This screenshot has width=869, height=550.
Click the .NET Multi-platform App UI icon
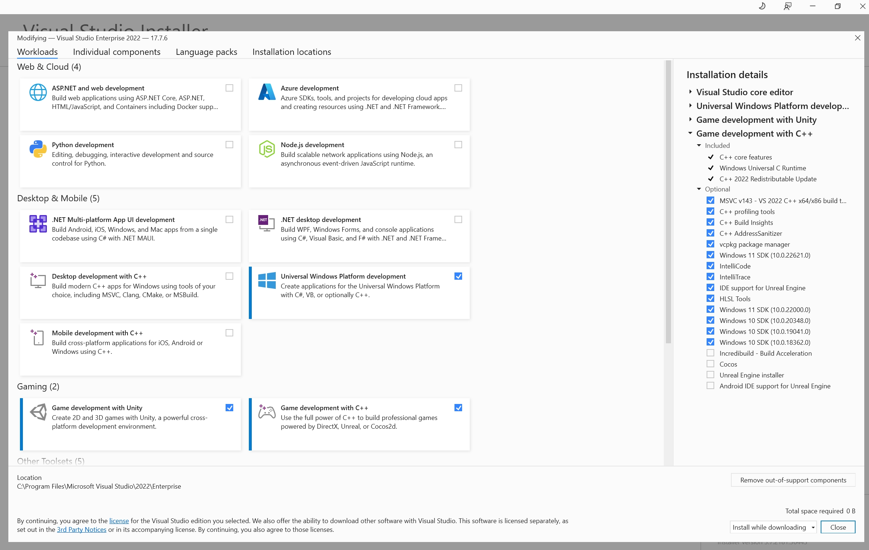[x=37, y=224]
